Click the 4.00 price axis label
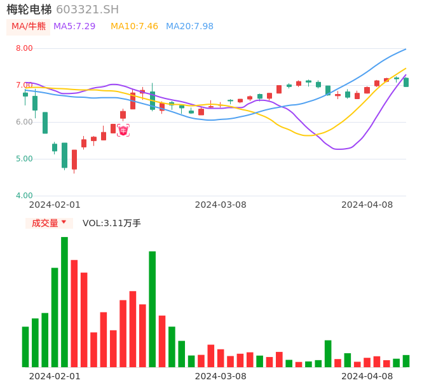The width and height of the screenshot is (436, 385). (24, 196)
